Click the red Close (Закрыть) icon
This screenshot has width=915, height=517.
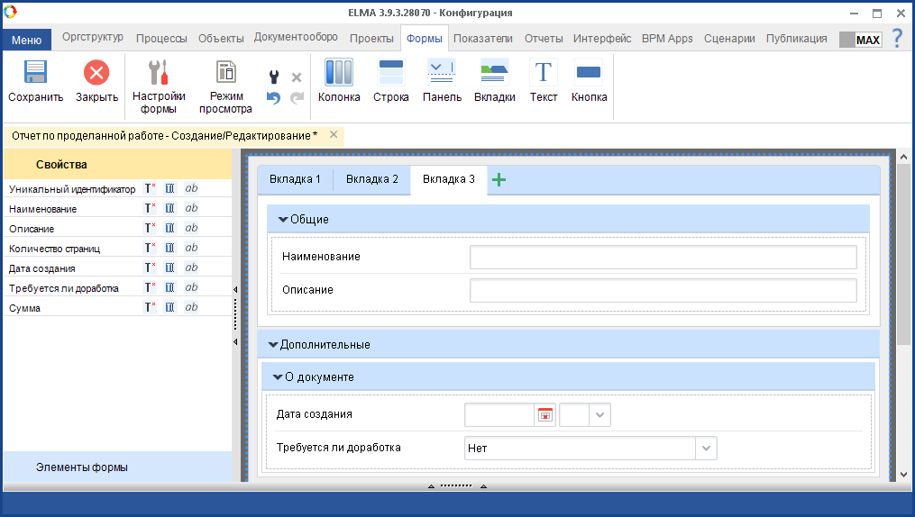pyautogui.click(x=96, y=74)
